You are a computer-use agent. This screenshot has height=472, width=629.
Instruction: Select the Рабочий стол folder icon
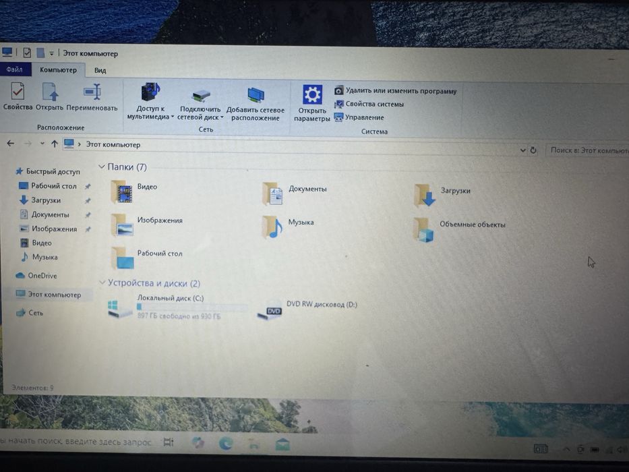click(123, 258)
